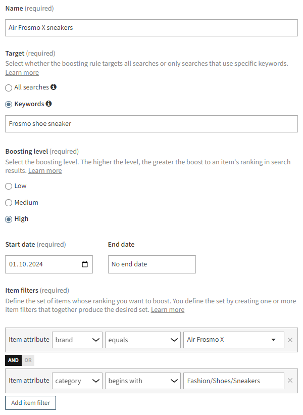Click info icon next to Keywords
This screenshot has width=303, height=415.
coord(48,104)
